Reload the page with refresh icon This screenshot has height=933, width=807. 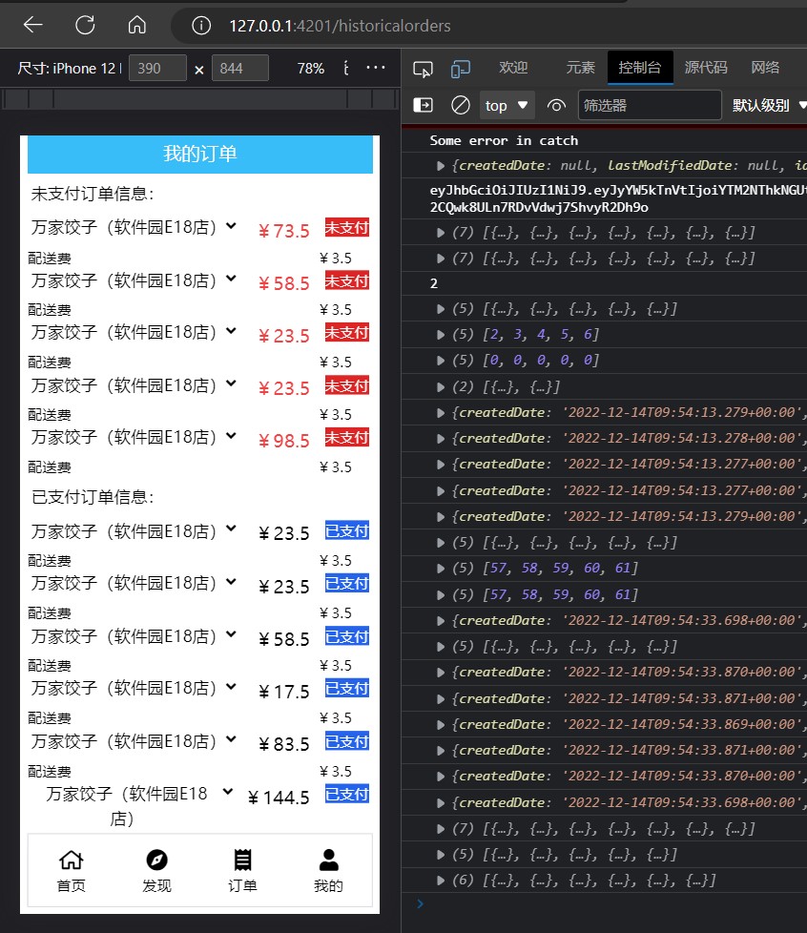(85, 25)
